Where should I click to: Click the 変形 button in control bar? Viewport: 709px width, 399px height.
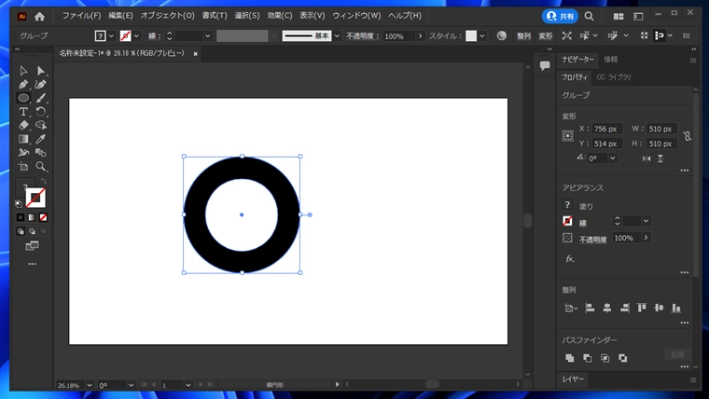pos(546,35)
